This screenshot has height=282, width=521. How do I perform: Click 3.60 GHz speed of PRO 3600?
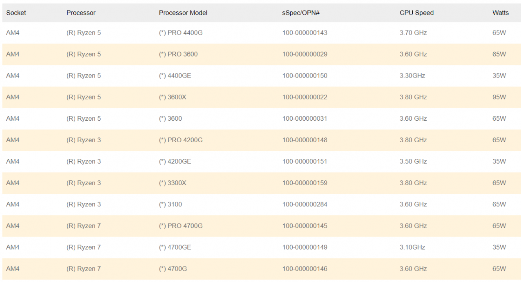(x=413, y=54)
